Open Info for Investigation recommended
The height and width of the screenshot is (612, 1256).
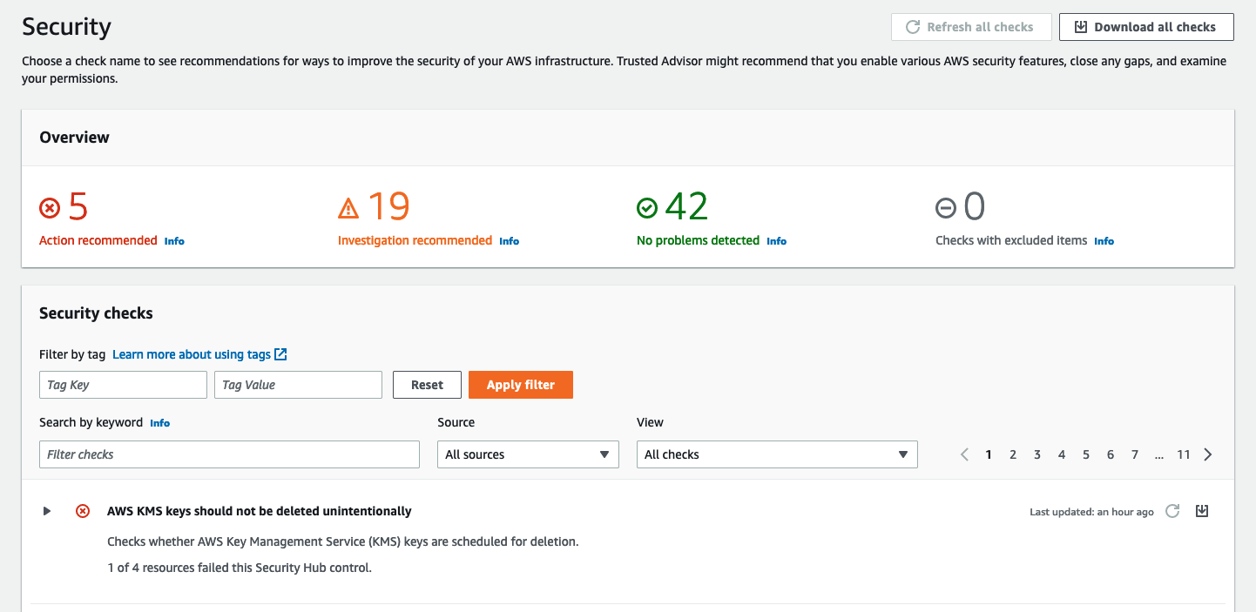(x=510, y=241)
